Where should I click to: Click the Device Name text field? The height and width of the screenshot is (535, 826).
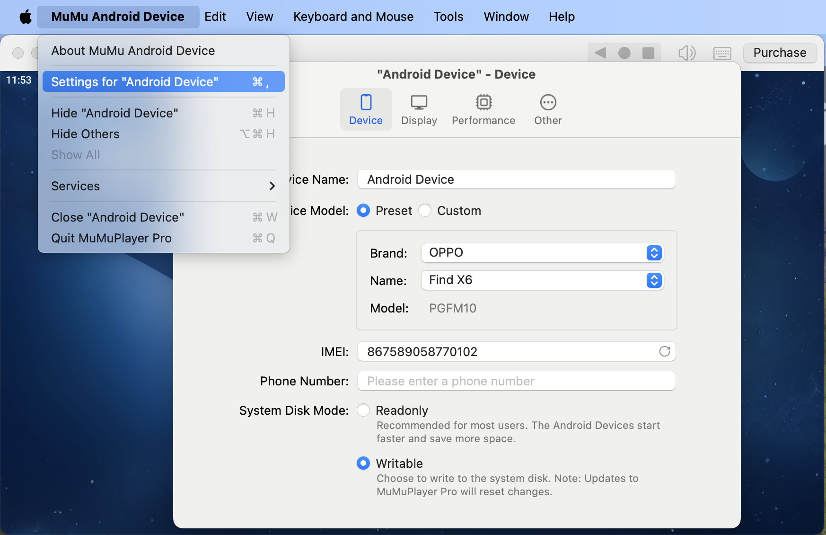pyautogui.click(x=516, y=179)
